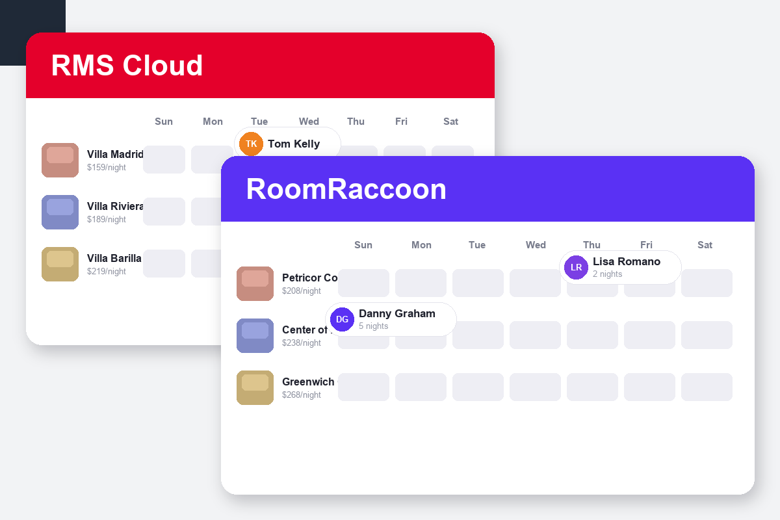Select the Wed column header in RoomRaccoon

tap(536, 245)
